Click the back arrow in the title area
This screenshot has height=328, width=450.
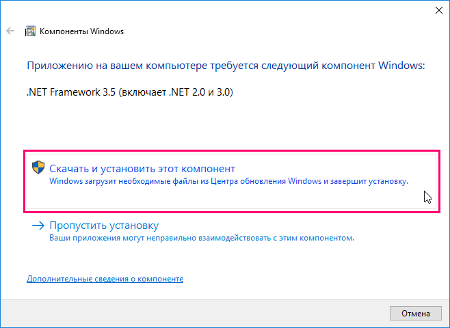10,31
